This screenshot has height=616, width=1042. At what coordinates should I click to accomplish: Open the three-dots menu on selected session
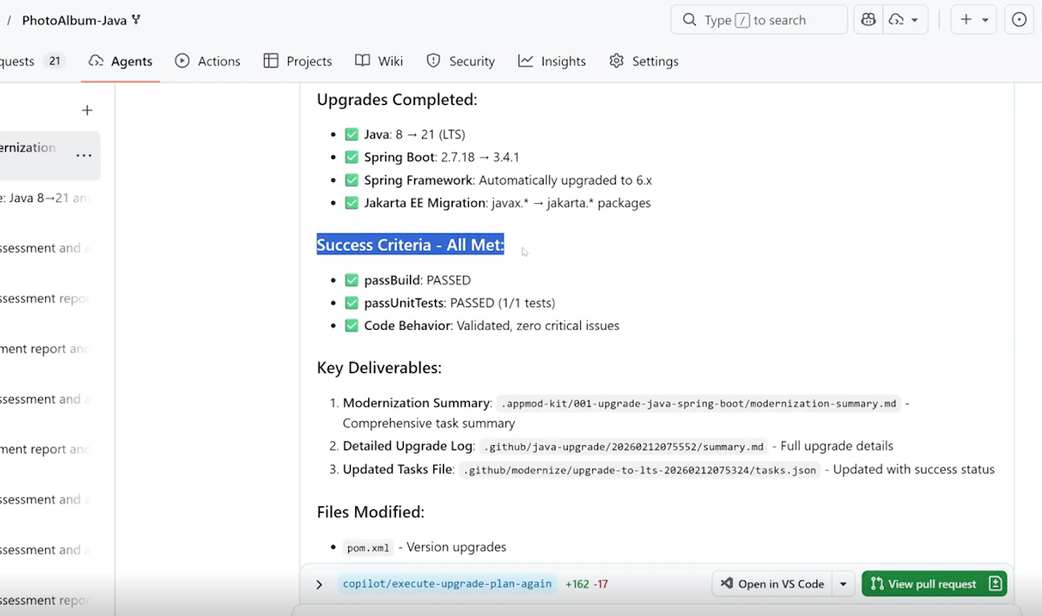83,155
